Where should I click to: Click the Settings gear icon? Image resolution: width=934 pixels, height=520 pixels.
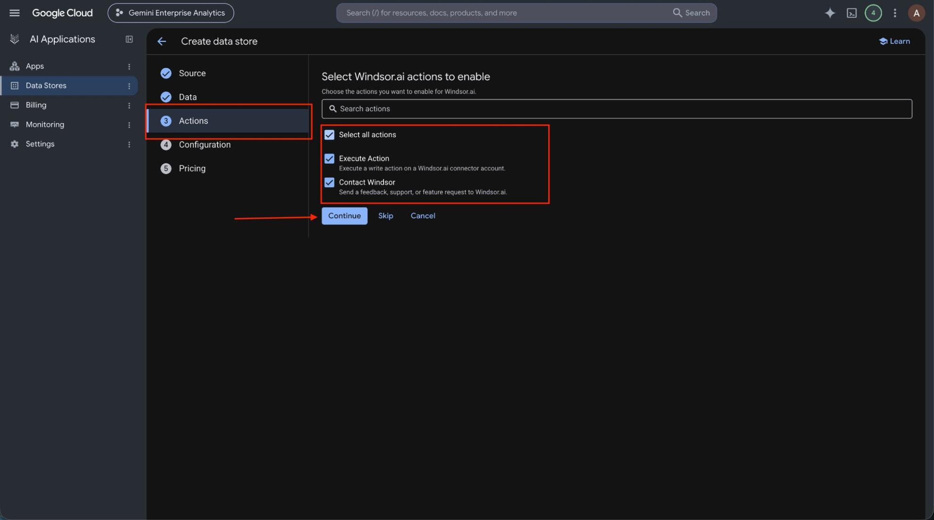(15, 144)
